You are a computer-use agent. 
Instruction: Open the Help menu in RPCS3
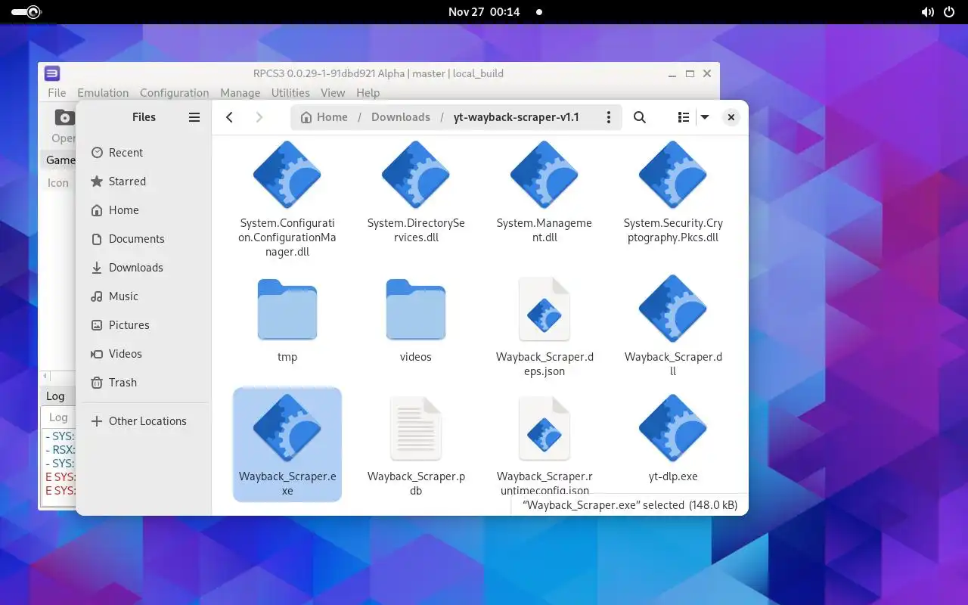pos(368,93)
